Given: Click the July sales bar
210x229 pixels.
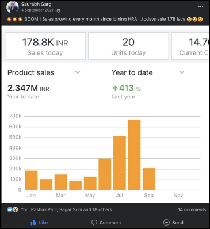Looking at the screenshot, I should point(120,163).
